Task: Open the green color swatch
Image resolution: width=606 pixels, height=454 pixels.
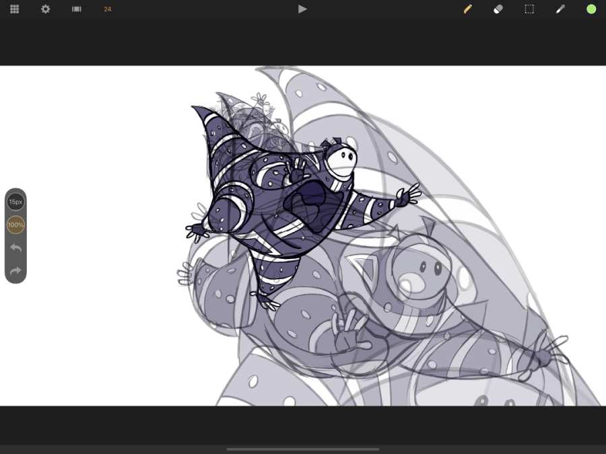Action: [x=591, y=9]
